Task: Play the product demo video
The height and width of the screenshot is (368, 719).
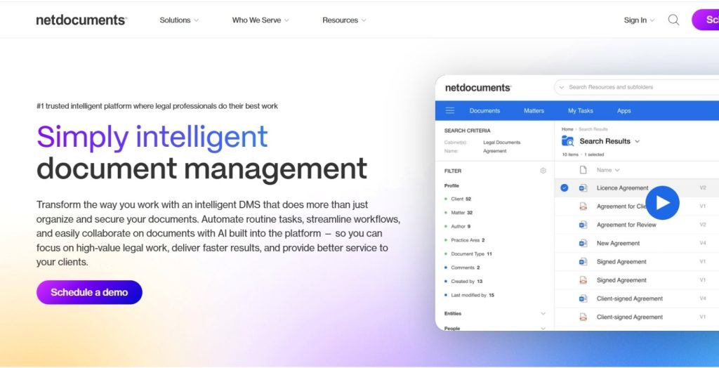Action: point(662,203)
